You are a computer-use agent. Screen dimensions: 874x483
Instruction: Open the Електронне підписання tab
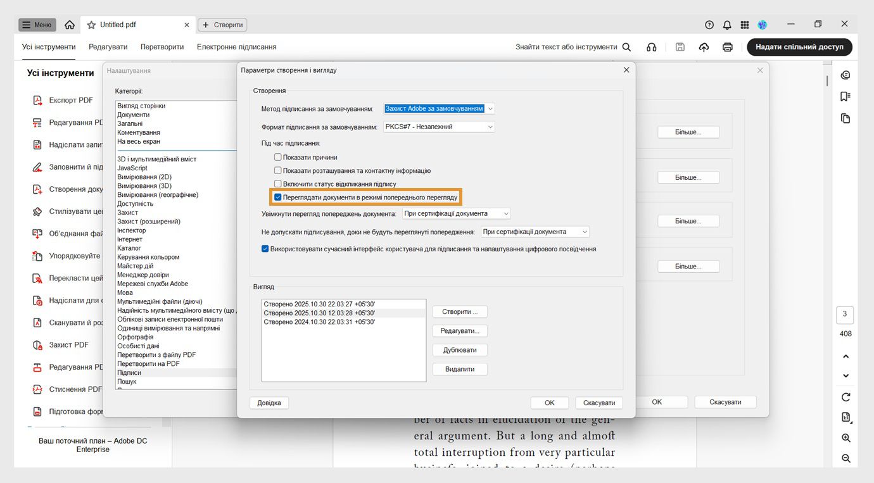coord(237,47)
